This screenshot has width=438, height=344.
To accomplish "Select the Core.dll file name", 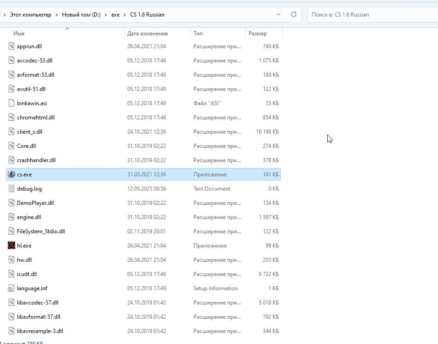I will [x=26, y=146].
